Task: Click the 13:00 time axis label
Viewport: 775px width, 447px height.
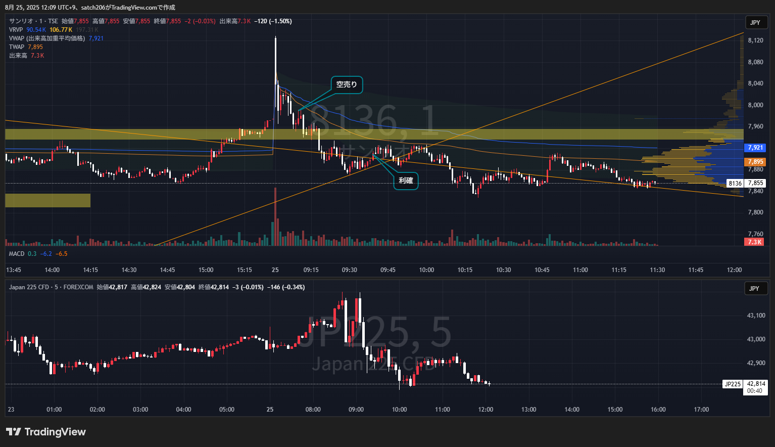Action: click(529, 410)
